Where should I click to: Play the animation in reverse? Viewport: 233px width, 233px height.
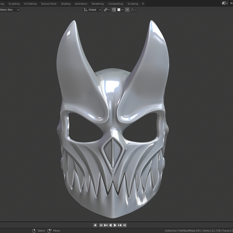[x=110, y=225]
